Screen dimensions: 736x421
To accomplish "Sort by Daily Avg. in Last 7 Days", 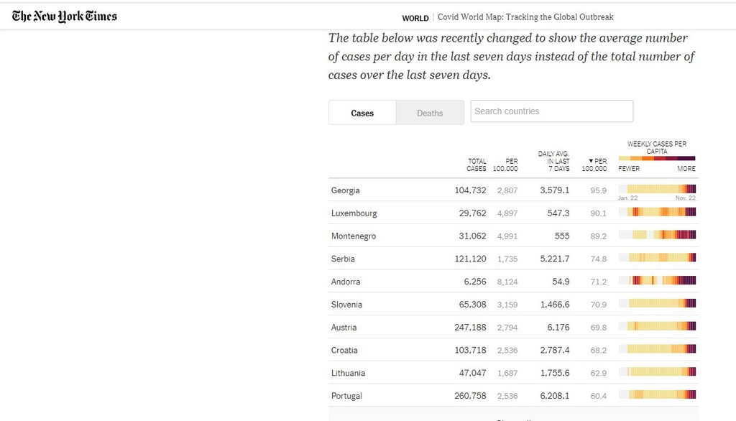I will tap(554, 161).
